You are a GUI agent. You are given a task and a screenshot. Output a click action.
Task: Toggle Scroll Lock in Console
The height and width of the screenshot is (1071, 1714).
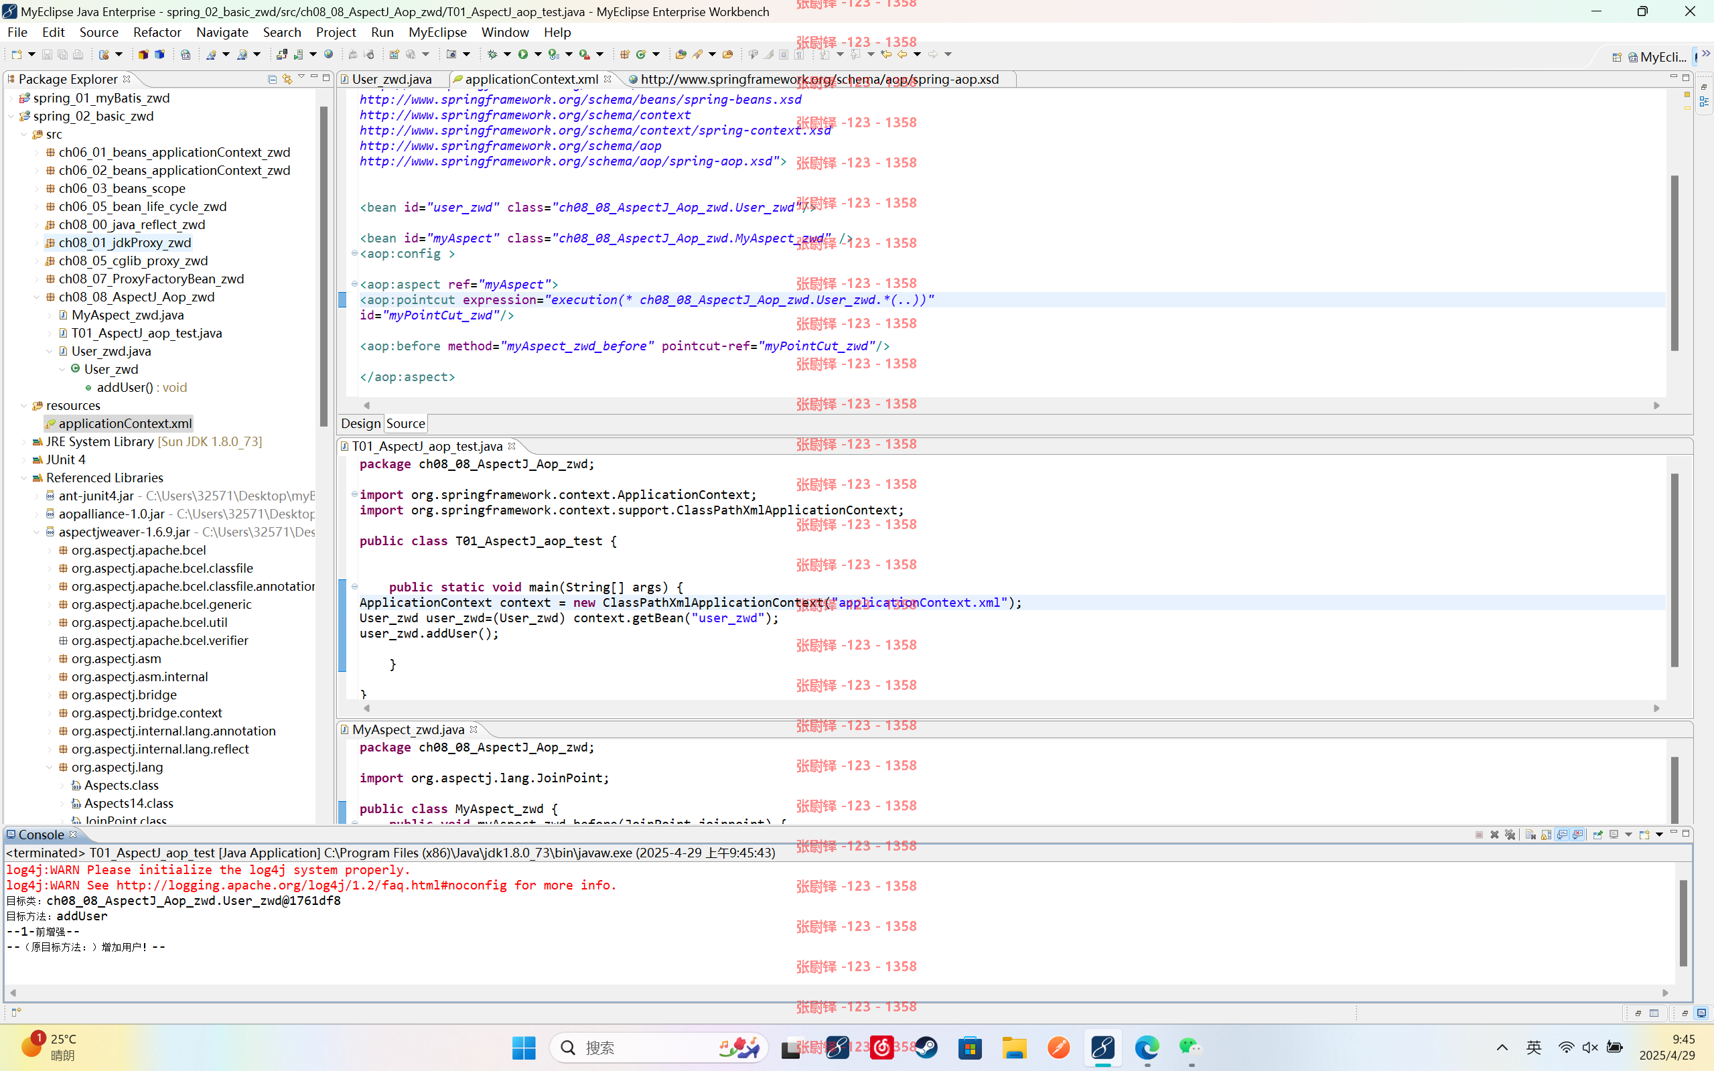(1545, 835)
